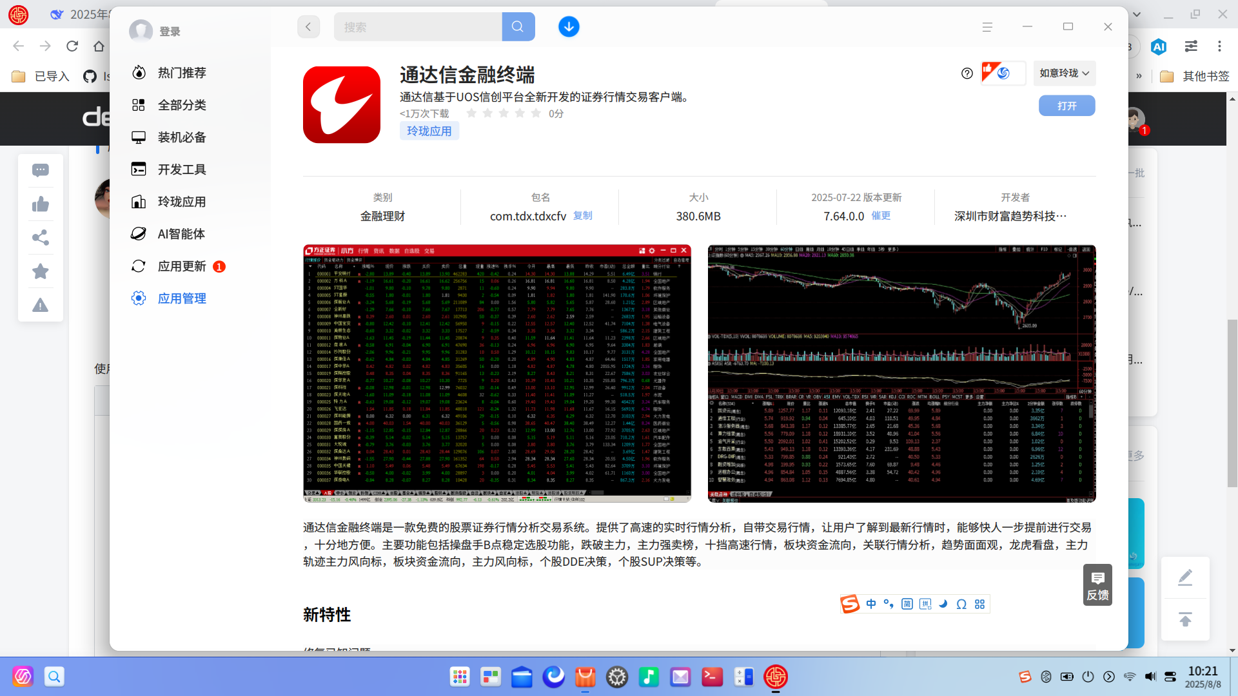The width and height of the screenshot is (1238, 696).
Task: Click the fifth rating star
Action: coord(536,113)
